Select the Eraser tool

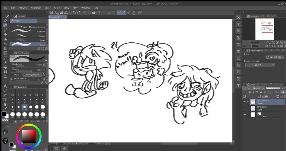(x=5, y=35)
